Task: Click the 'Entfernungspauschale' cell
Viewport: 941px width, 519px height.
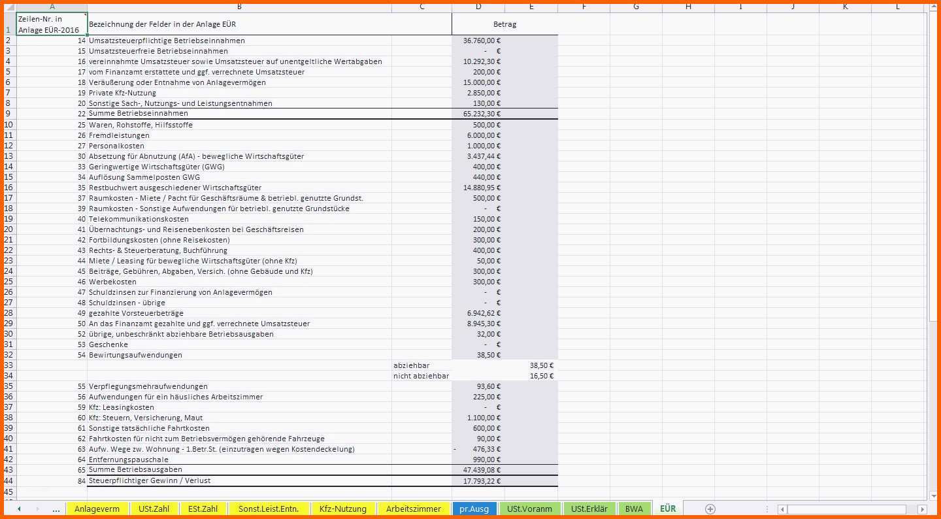Action: pyautogui.click(x=239, y=460)
